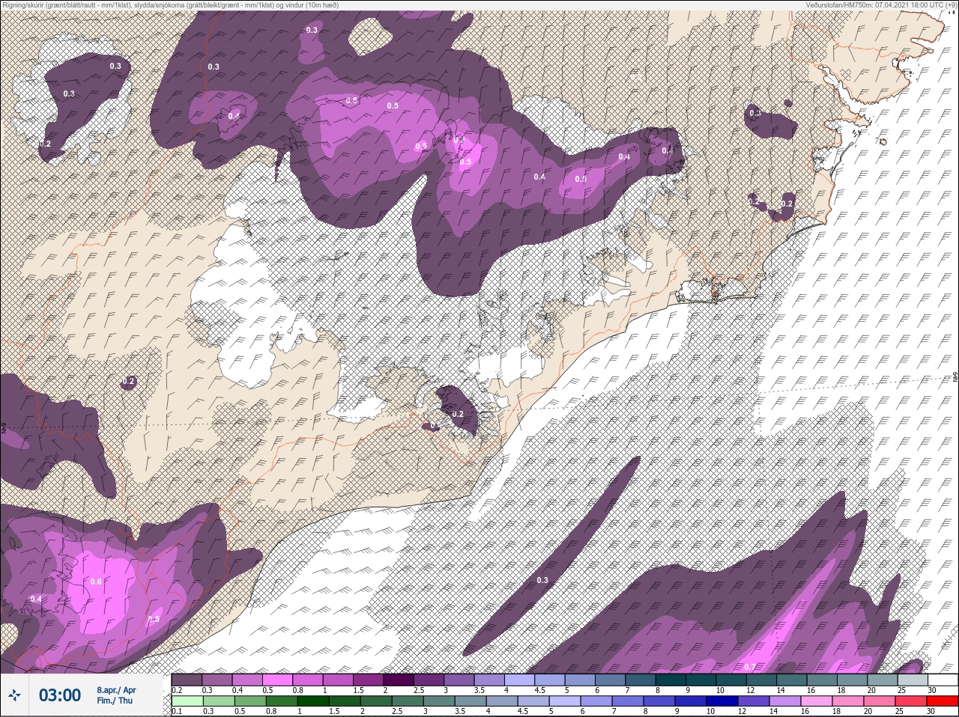The image size is (959, 717).
Task: Pick the dark purple 0.2 swatch in upper legend
Action: [187, 680]
